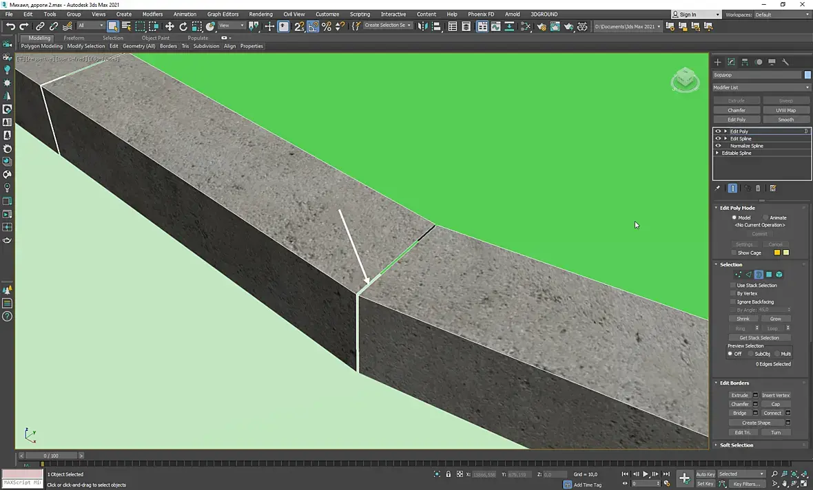
Task: Select the Rotate transform tool
Action: click(183, 26)
